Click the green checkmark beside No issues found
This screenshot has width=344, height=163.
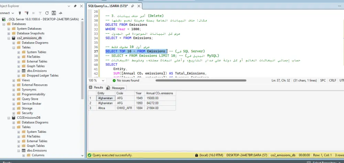(114, 81)
